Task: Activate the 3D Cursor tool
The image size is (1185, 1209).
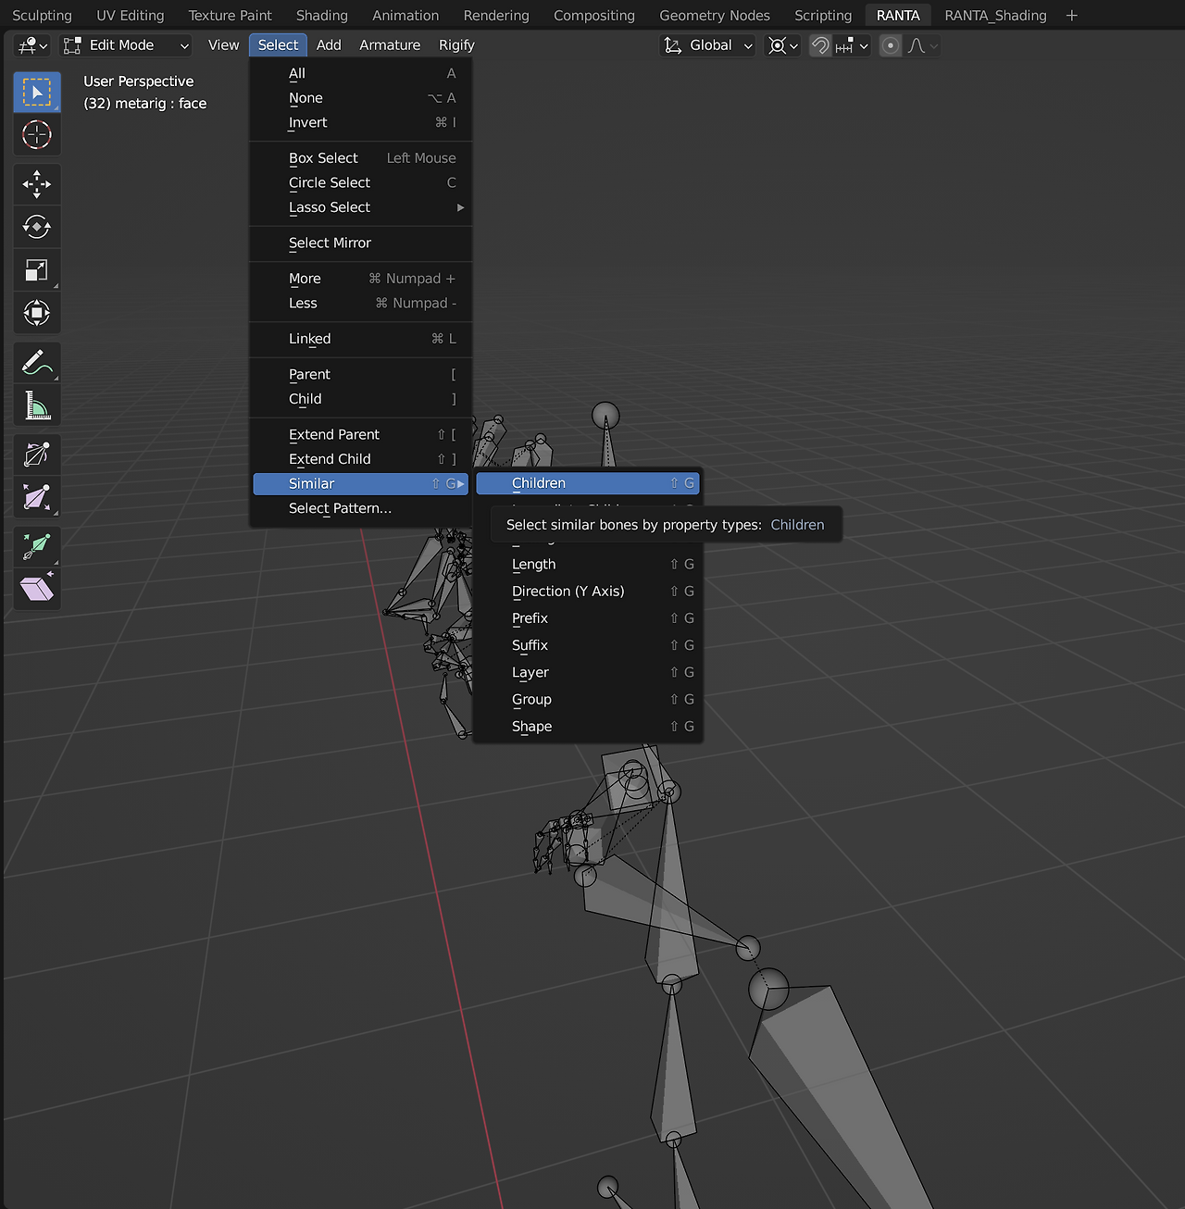Action: (37, 135)
